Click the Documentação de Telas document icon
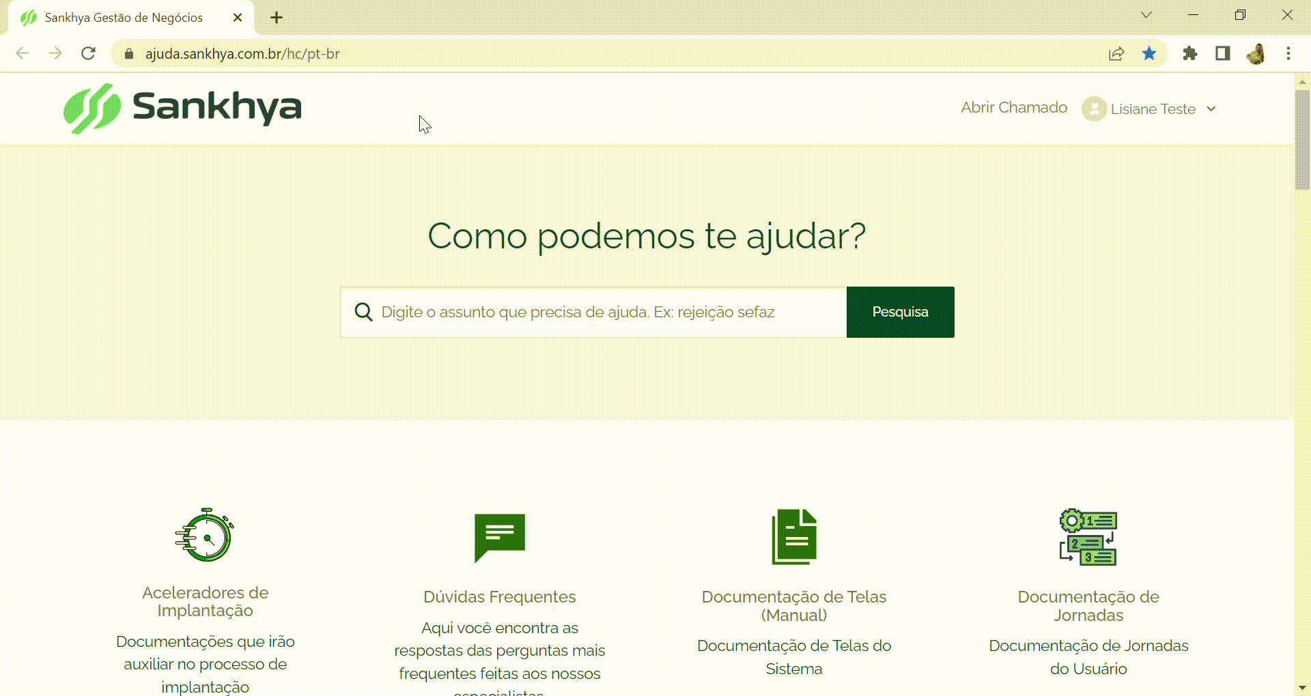The width and height of the screenshot is (1311, 696). (x=794, y=537)
